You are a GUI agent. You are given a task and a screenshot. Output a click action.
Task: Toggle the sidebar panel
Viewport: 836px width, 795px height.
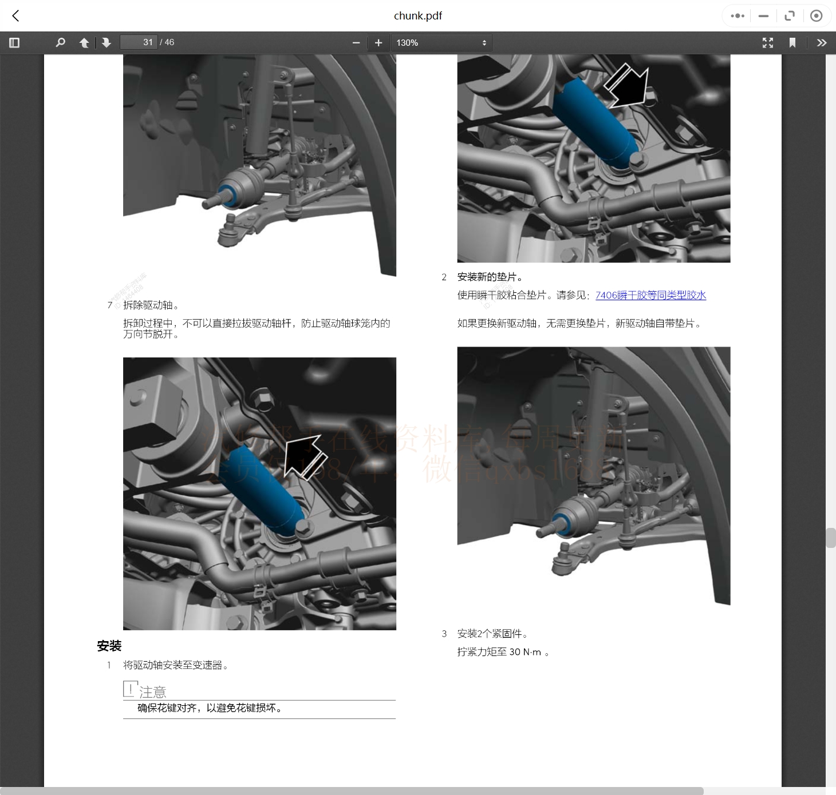[x=15, y=43]
